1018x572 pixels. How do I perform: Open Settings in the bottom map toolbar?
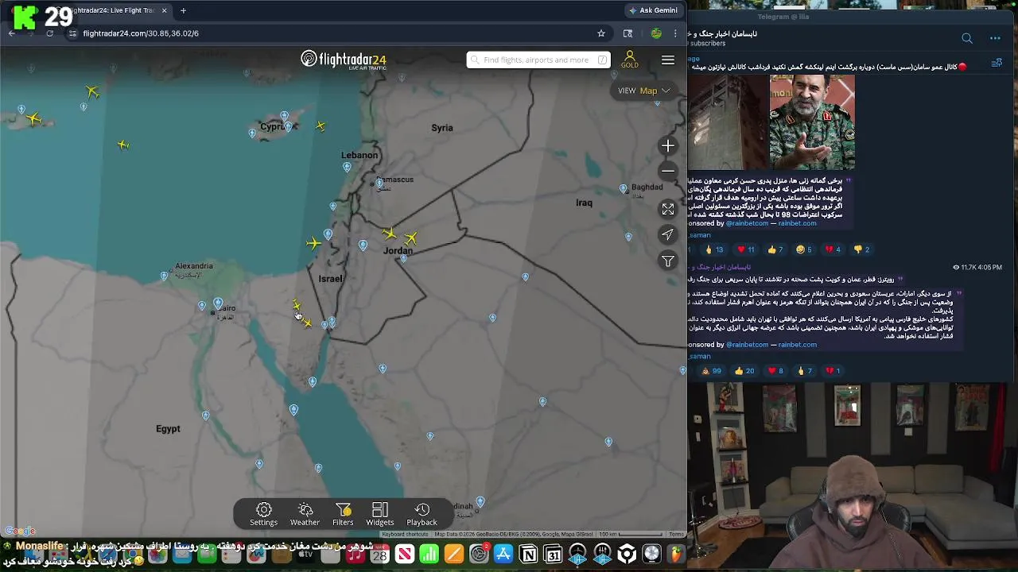(264, 514)
